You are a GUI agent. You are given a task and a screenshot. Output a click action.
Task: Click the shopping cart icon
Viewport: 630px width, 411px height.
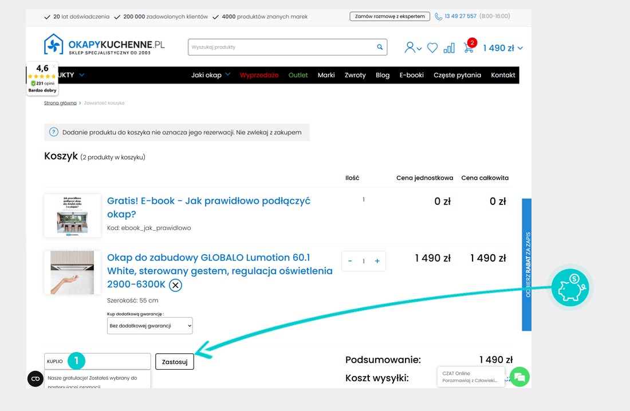[x=468, y=48]
